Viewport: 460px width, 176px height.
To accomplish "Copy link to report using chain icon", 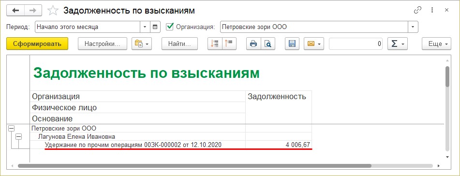I will coord(417,11).
